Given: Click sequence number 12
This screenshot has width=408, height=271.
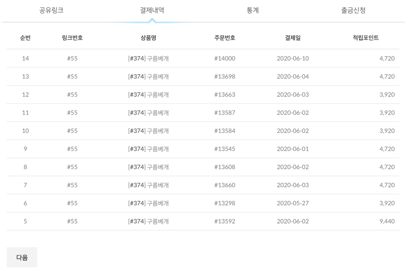Looking at the screenshot, I should [x=25, y=95].
